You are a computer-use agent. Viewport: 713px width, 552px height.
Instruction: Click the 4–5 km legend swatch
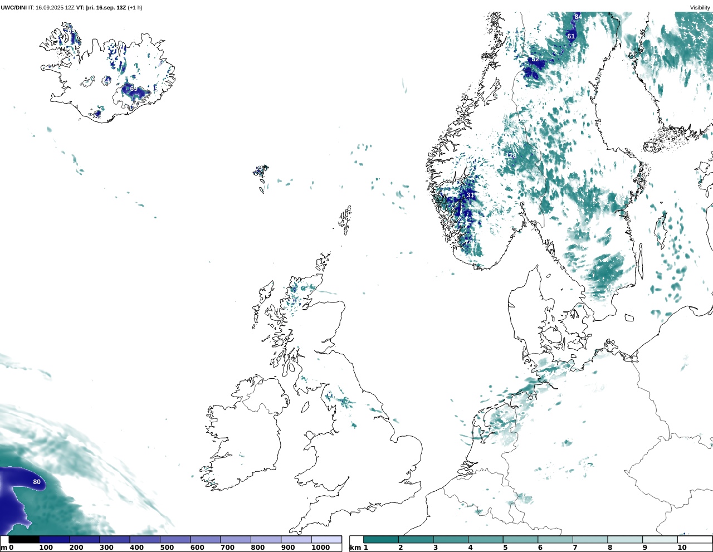[486, 539]
